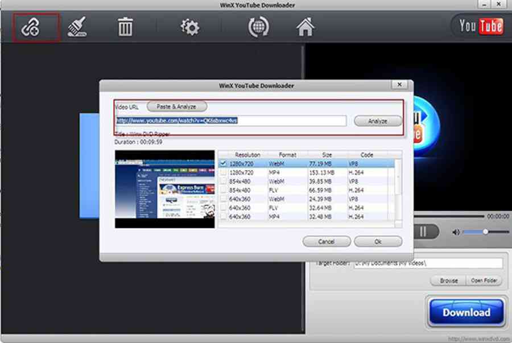This screenshot has width=512, height=343.
Task: Go to the Home icon in toolbar
Action: [305, 27]
